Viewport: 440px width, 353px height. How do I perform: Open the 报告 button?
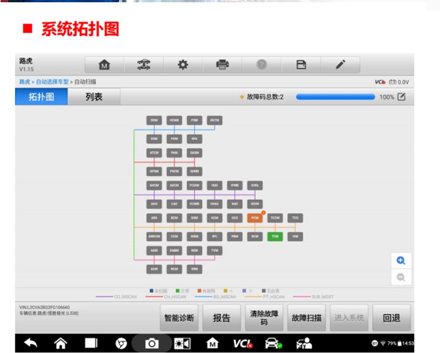coord(222,318)
